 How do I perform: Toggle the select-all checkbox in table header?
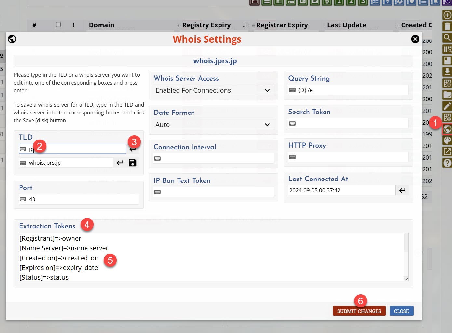click(58, 25)
